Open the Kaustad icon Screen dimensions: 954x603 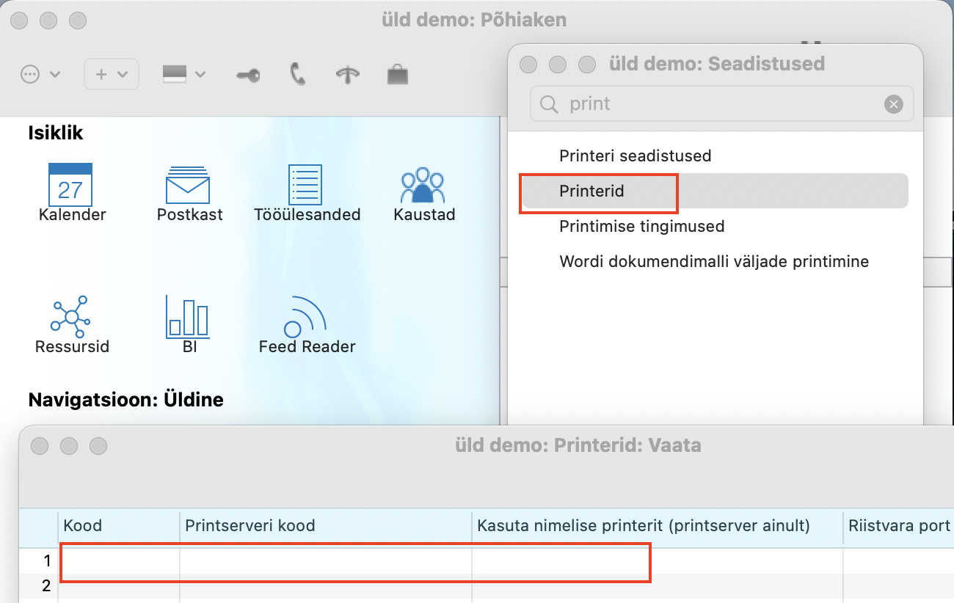tap(423, 186)
